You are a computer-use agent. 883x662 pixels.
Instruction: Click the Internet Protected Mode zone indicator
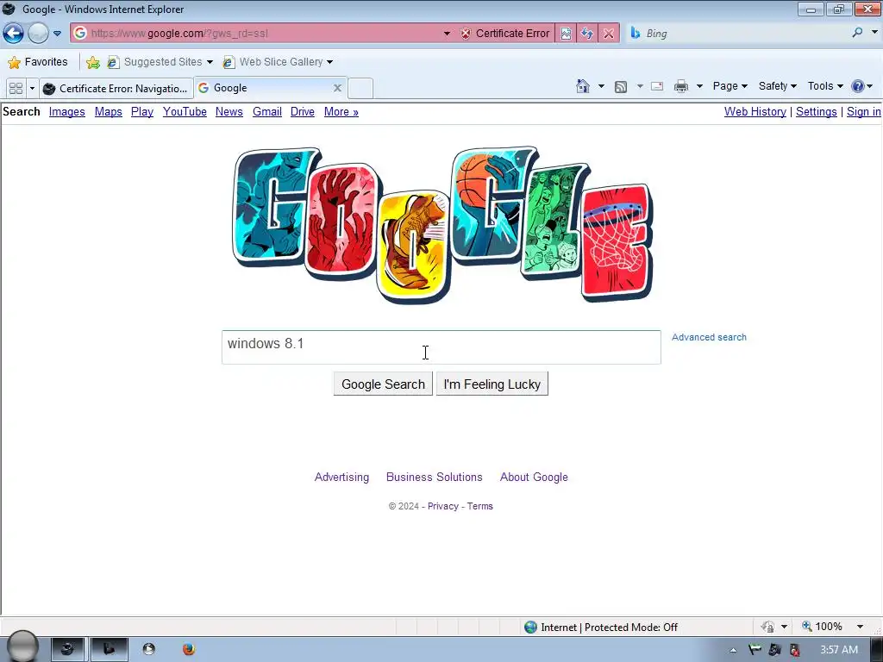tap(601, 628)
